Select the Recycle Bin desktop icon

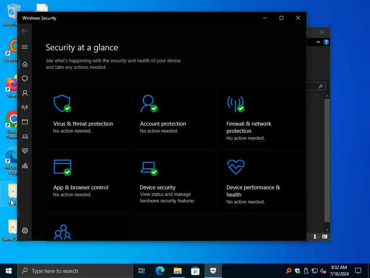[10, 14]
